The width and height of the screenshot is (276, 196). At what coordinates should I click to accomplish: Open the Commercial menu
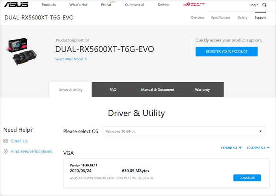(134, 5)
